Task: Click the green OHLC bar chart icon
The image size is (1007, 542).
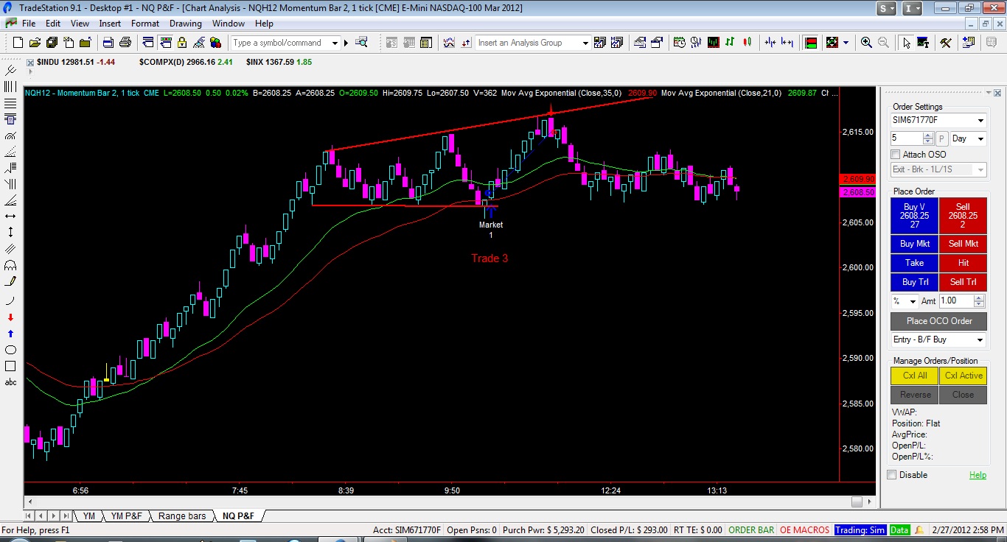Action: (x=731, y=43)
